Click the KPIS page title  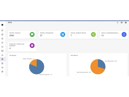click(x=10, y=23)
